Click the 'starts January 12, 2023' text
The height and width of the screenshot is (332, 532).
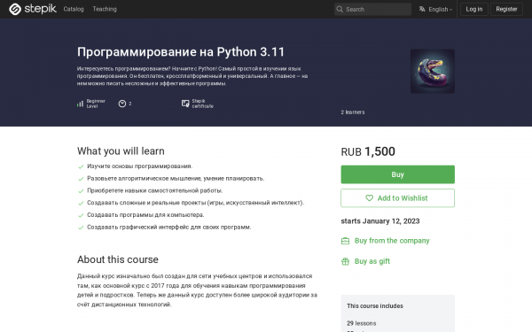pos(380,221)
